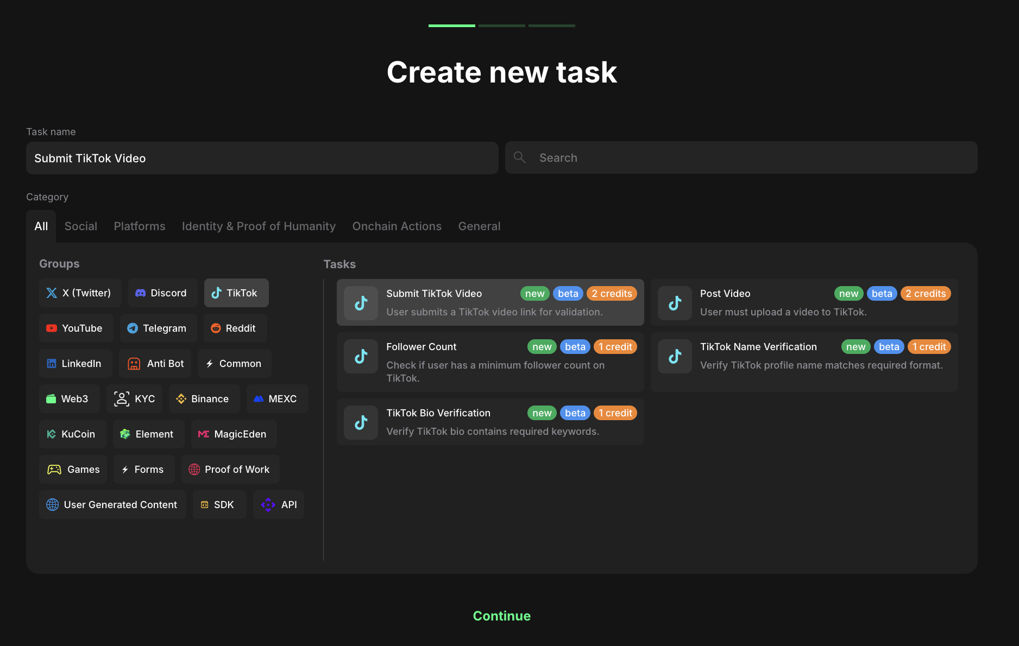Click '1 credit' badge on TikTok Name Verification
The width and height of the screenshot is (1019, 646).
pos(929,347)
